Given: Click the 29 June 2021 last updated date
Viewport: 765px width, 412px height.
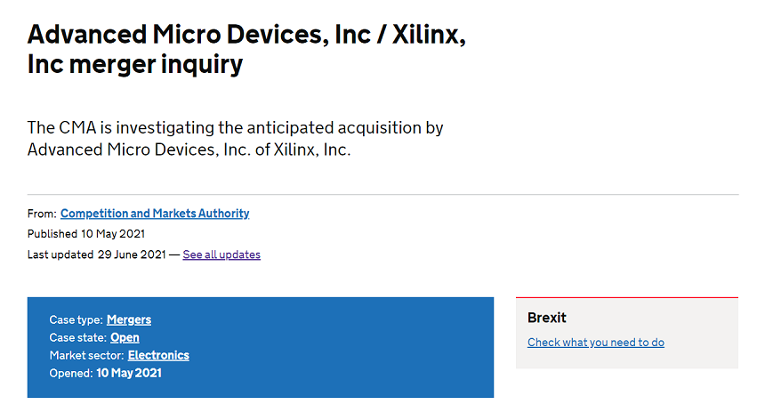Looking at the screenshot, I should pos(132,254).
